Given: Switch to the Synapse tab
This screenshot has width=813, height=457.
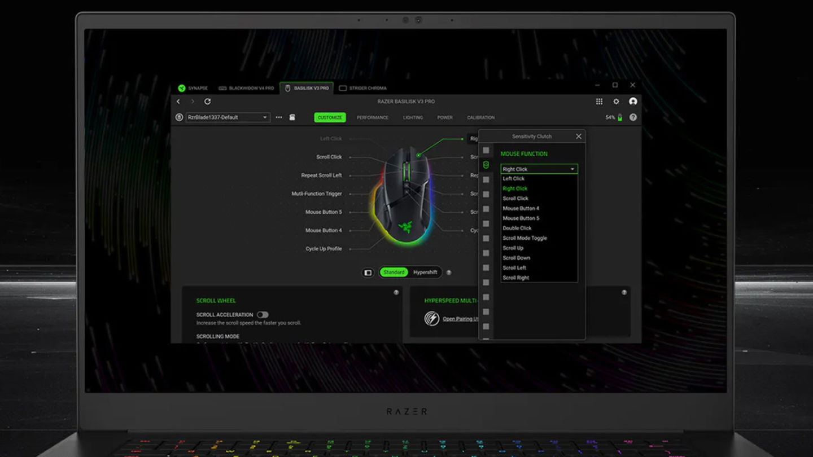Looking at the screenshot, I should [193, 88].
